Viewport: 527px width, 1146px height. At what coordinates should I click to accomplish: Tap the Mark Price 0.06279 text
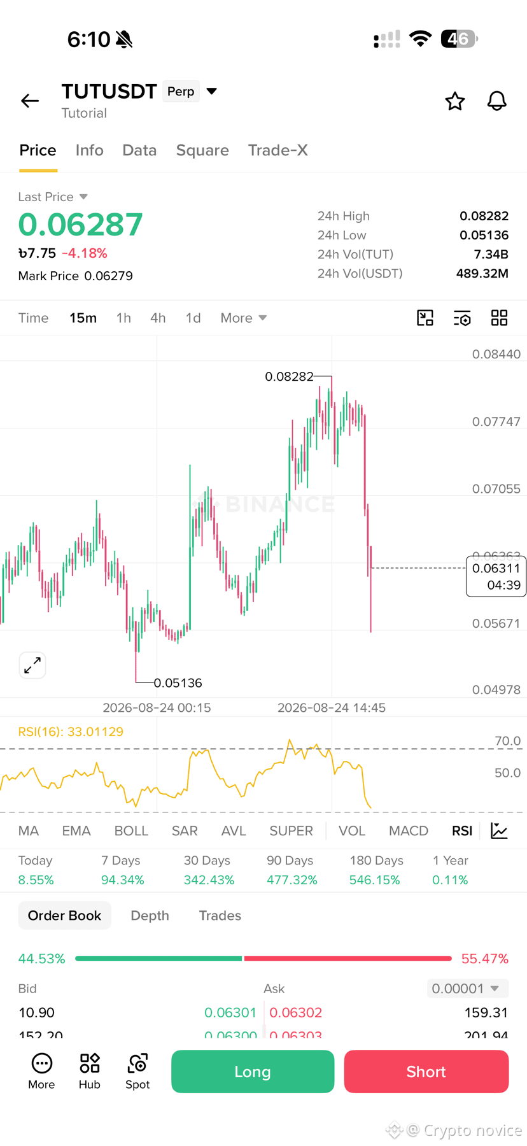pyautogui.click(x=76, y=276)
